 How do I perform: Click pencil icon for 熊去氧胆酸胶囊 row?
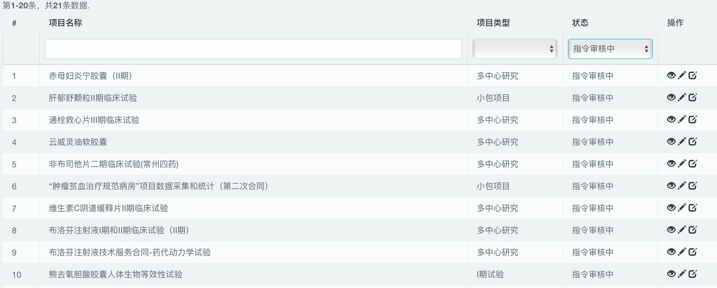pyautogui.click(x=682, y=274)
